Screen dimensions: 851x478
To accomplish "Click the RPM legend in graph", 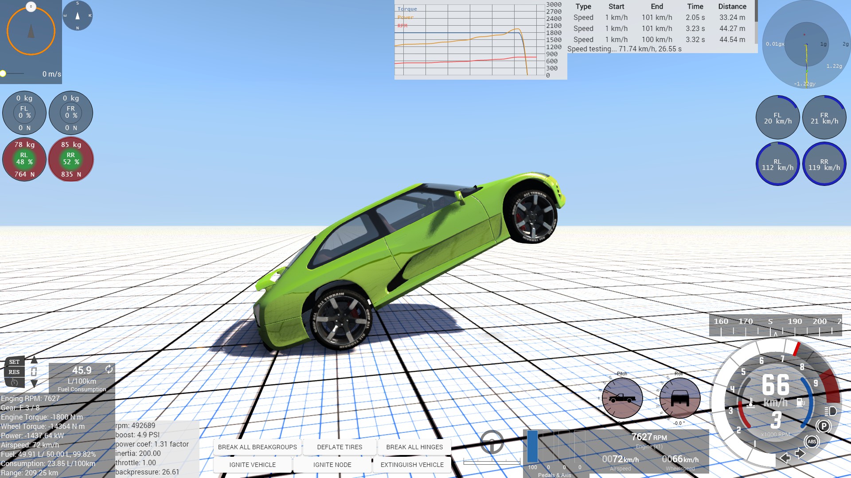I will (402, 26).
